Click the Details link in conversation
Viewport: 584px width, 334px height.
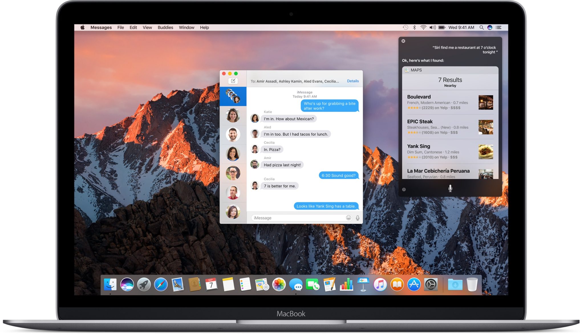pyautogui.click(x=353, y=81)
